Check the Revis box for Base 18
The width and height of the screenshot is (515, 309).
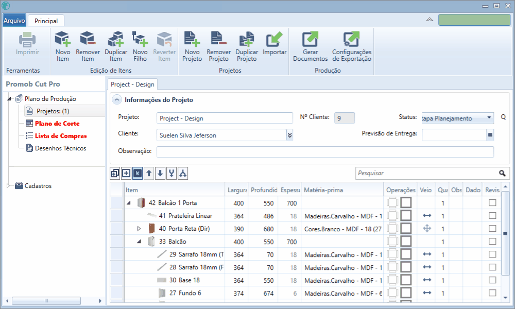[x=492, y=280]
